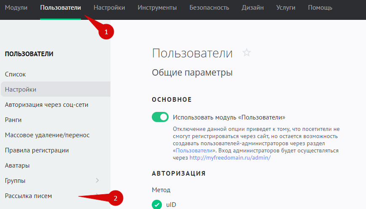
Task: Open the Дизайн top menu
Action: 253,8
